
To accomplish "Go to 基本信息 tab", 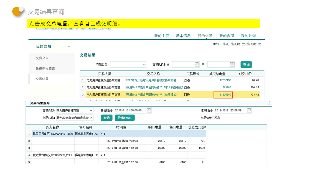I will pyautogui.click(x=183, y=36).
